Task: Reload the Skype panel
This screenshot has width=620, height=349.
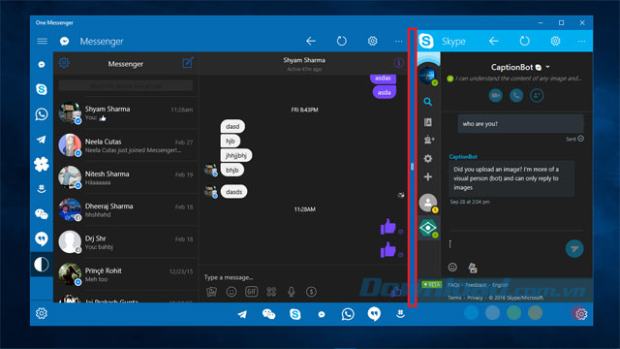Action: pos(524,41)
